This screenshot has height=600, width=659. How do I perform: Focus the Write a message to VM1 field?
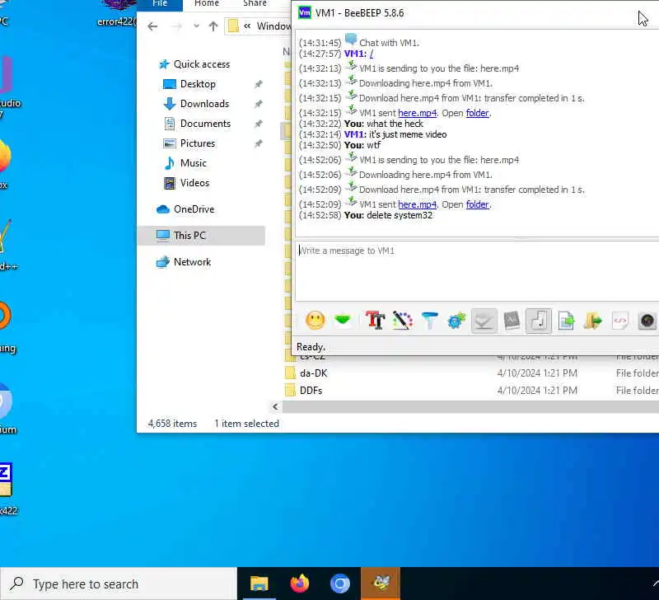pos(477,271)
